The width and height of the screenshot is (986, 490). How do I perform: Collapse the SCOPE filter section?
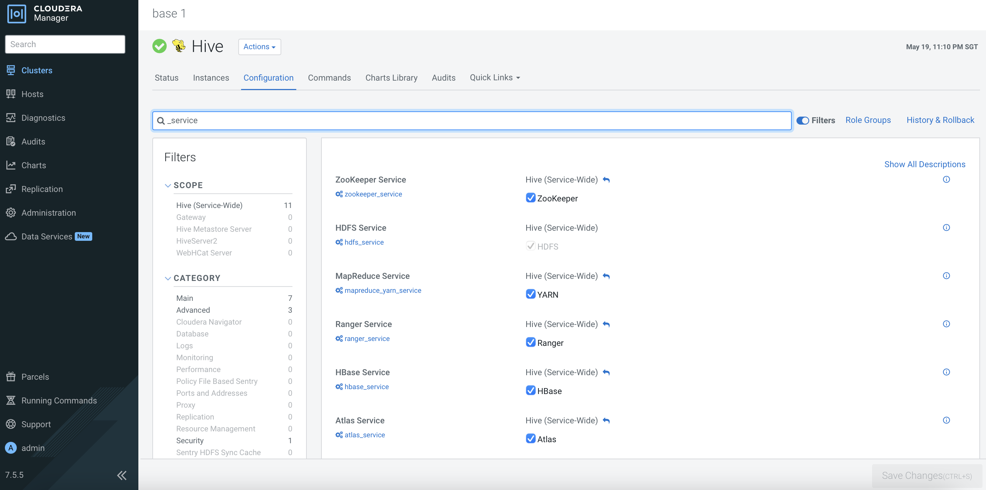pos(168,185)
